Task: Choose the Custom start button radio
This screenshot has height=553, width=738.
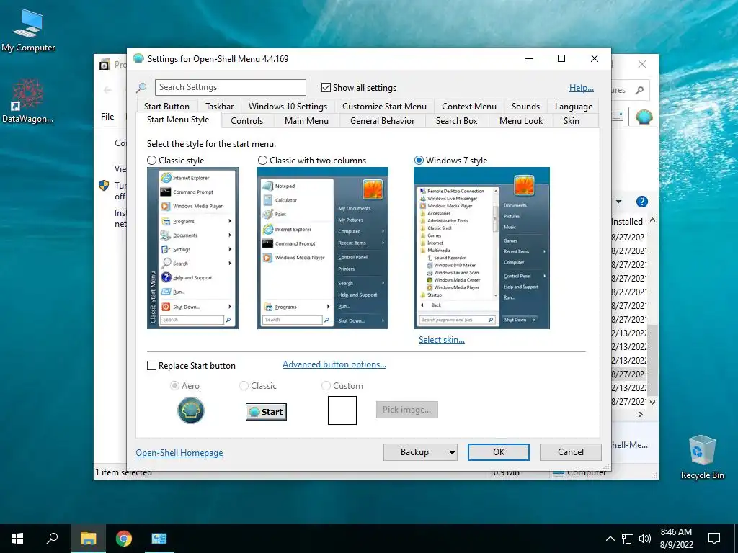Action: click(x=326, y=386)
